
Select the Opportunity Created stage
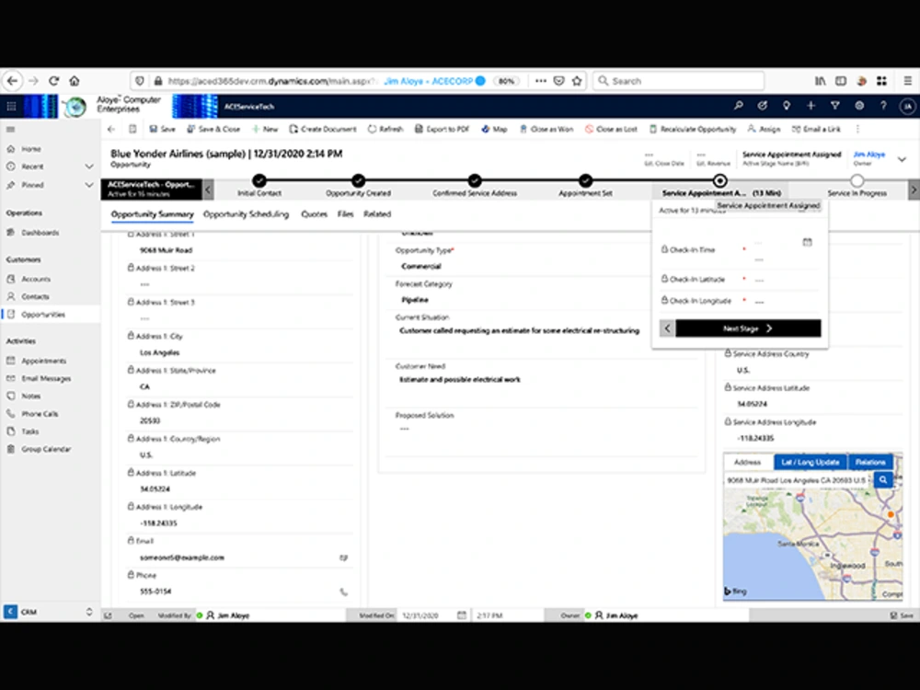pos(359,180)
